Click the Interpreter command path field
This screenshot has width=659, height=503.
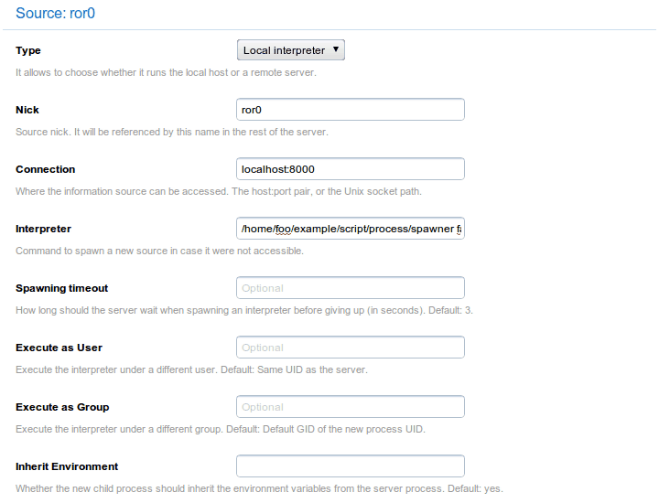tap(350, 229)
